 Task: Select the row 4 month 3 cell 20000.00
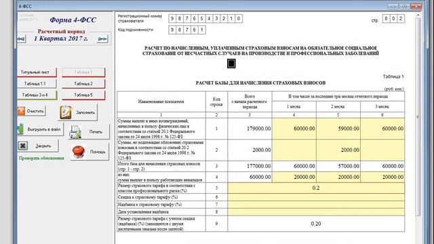point(382,177)
